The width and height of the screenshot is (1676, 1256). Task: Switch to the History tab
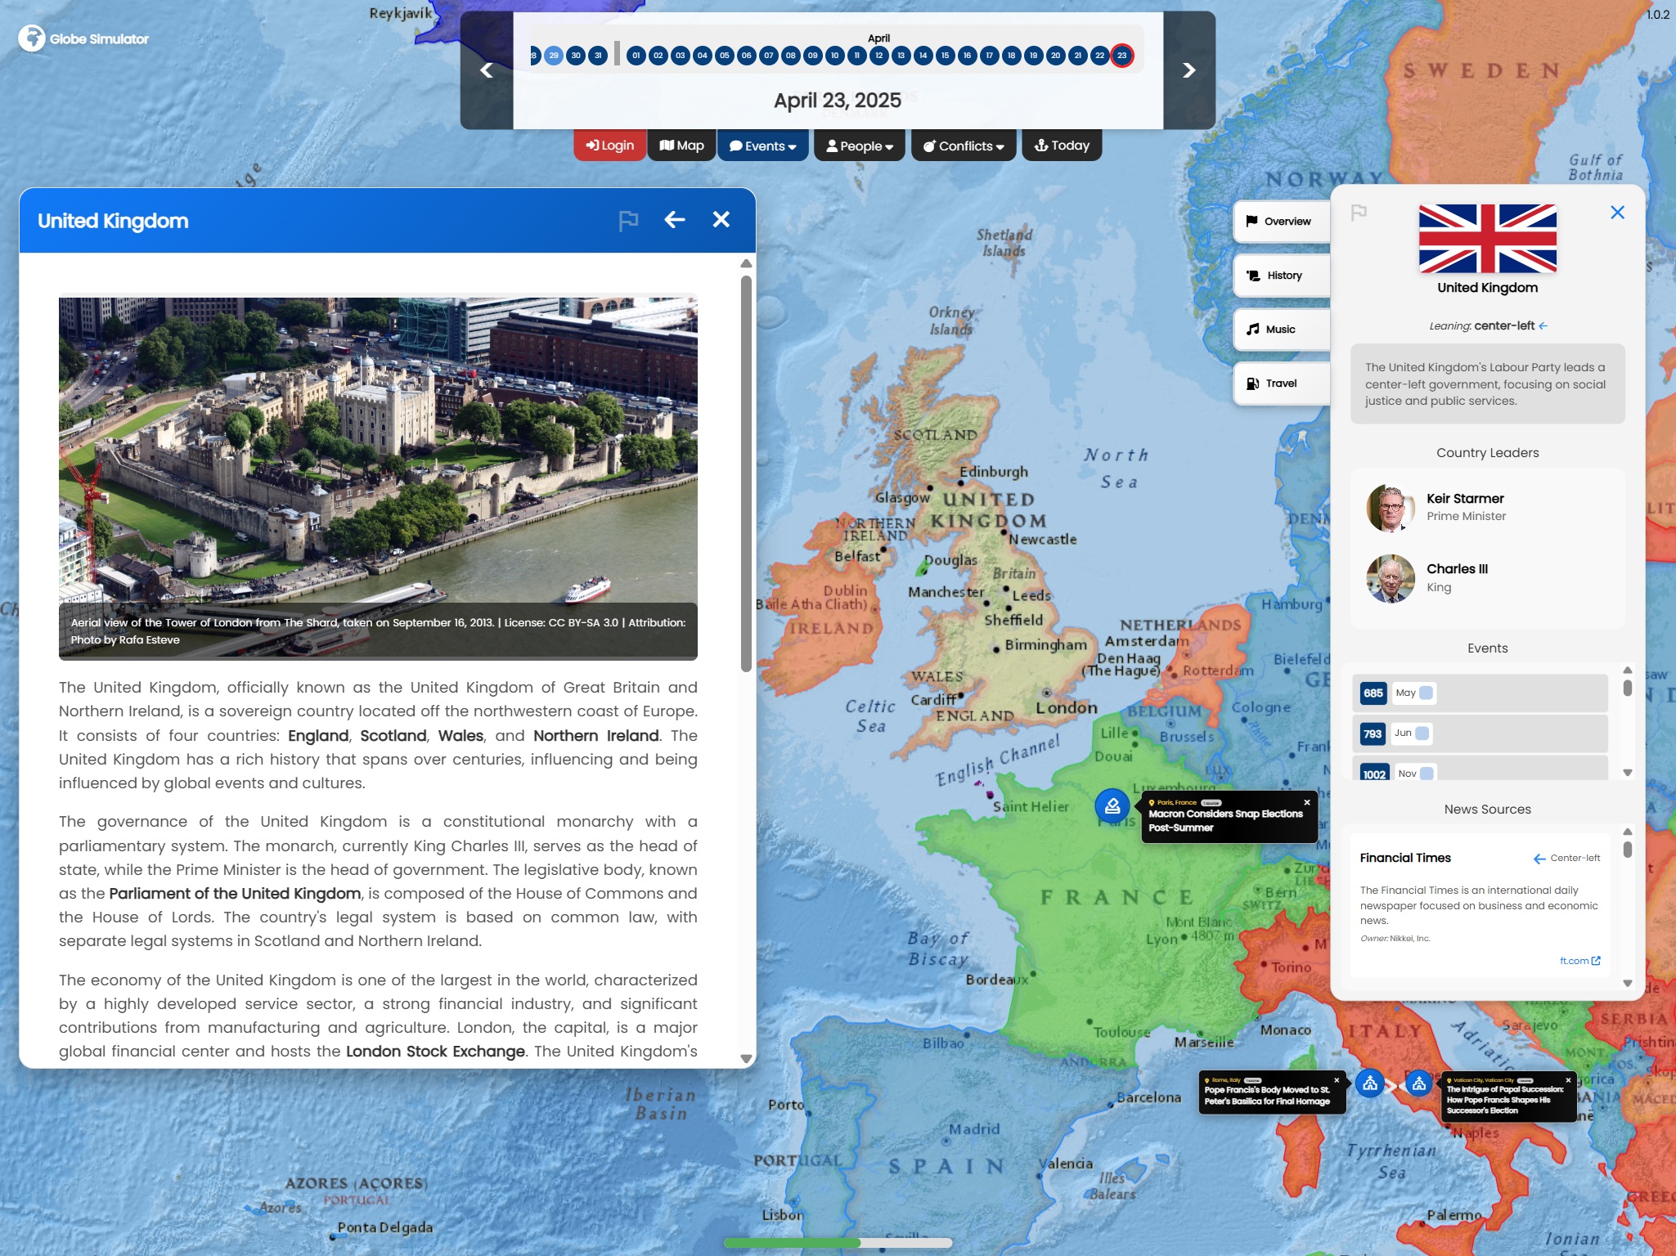1281,276
